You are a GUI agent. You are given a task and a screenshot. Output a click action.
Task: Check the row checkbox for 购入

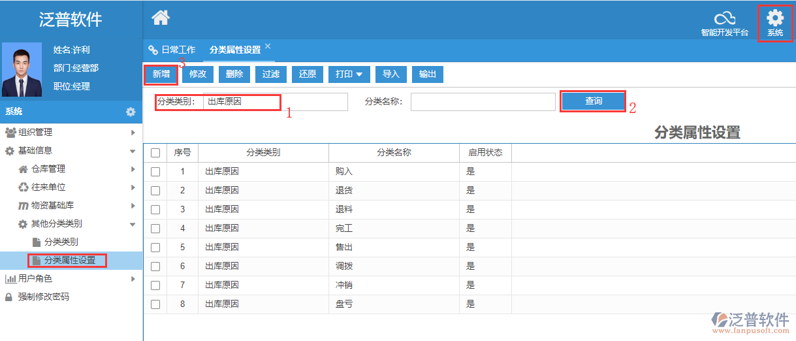[x=155, y=172]
